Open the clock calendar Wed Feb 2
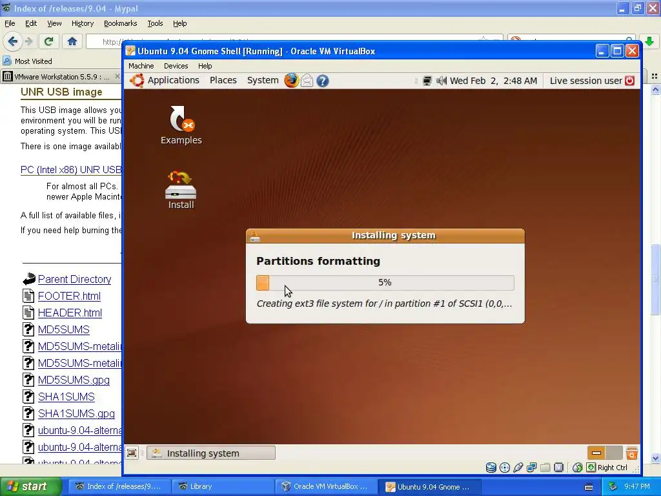This screenshot has height=496, width=661. 493,81
